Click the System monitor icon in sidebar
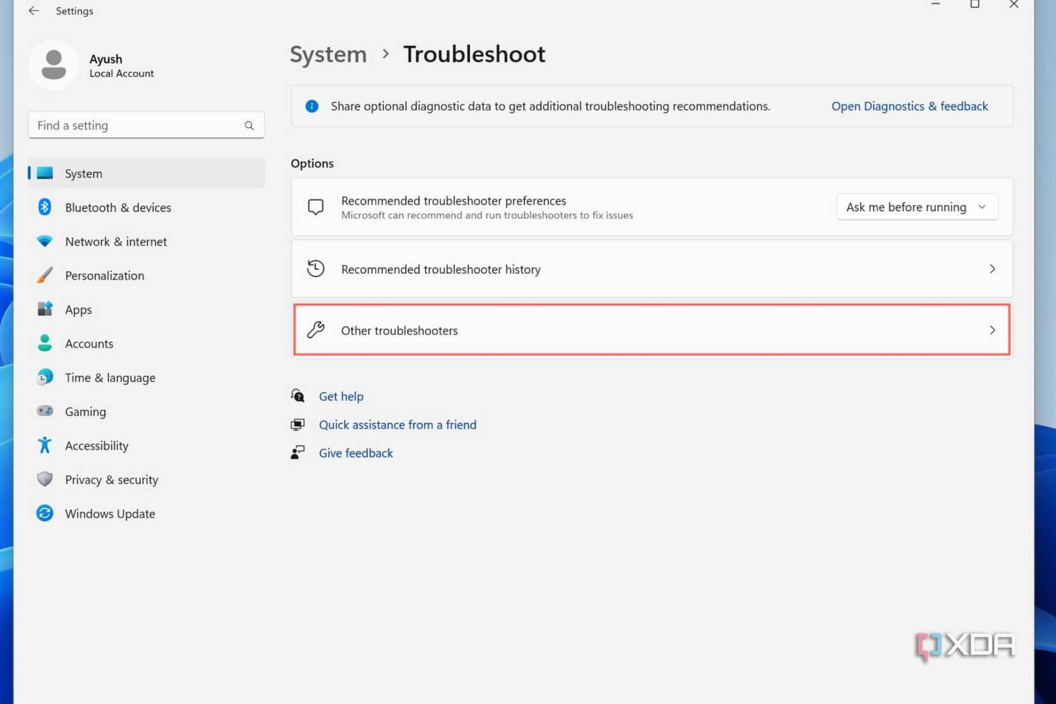Image resolution: width=1056 pixels, height=704 pixels. click(x=45, y=173)
